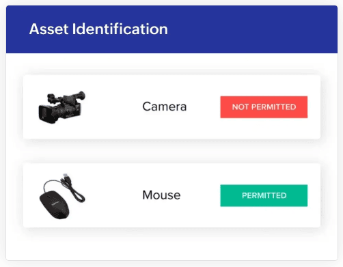Click the camcorder image
This screenshot has height=267, width=343.
click(61, 107)
